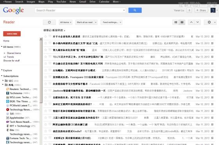
Task: Open the Fortune Tech feed icon
Action: pos(7,138)
